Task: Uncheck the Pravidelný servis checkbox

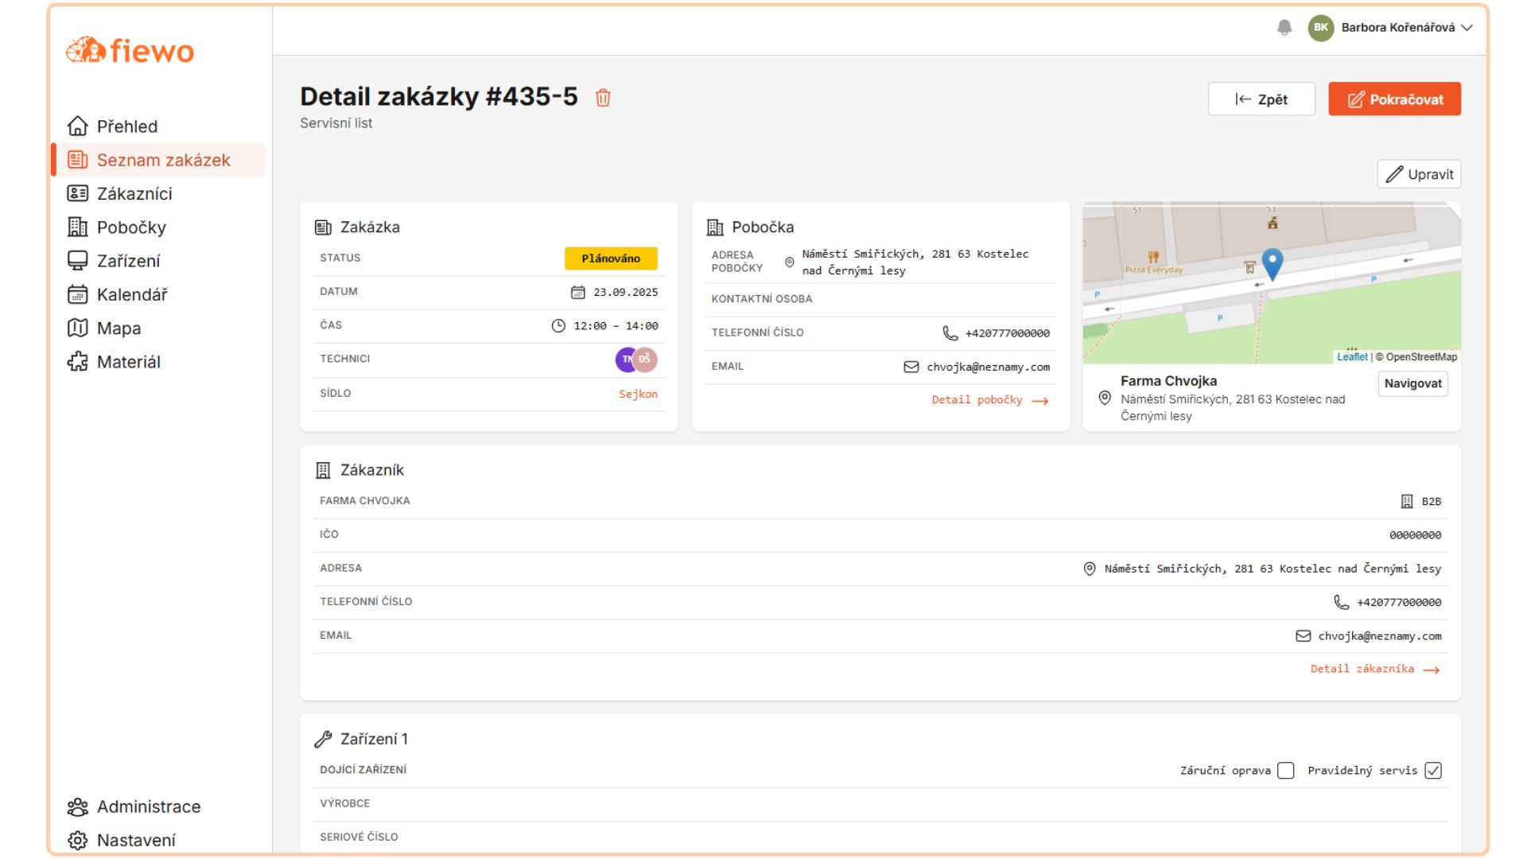Action: tap(1433, 771)
